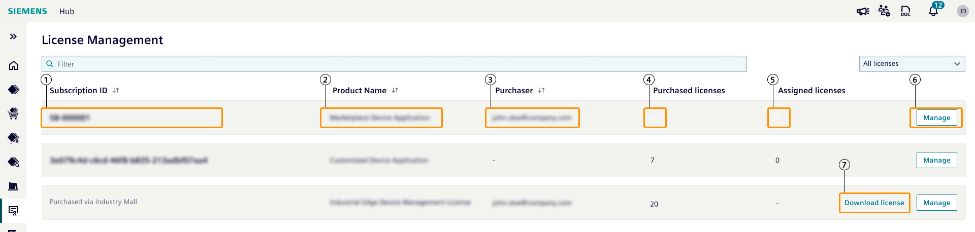Open the All licenses dropdown
975x232 pixels.
tap(912, 64)
